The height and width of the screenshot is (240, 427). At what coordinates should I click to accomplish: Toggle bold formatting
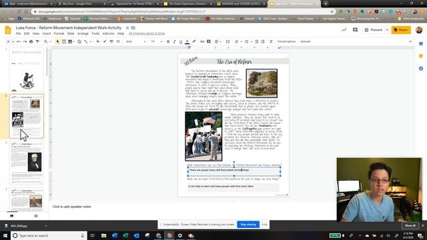click(168, 41)
